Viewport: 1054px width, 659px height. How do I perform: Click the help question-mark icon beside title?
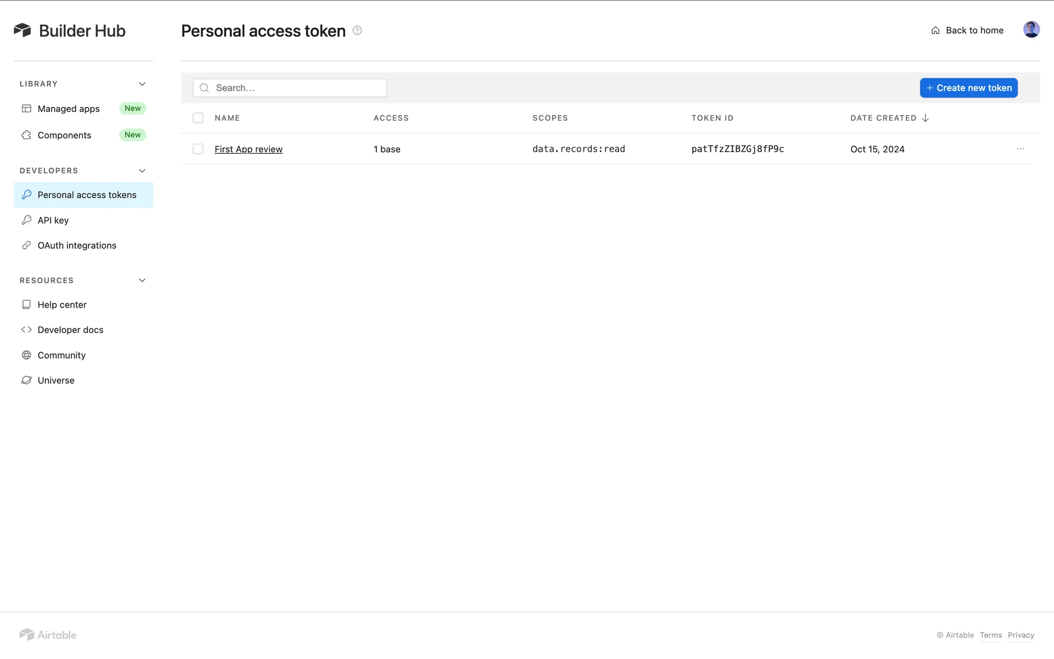[357, 31]
